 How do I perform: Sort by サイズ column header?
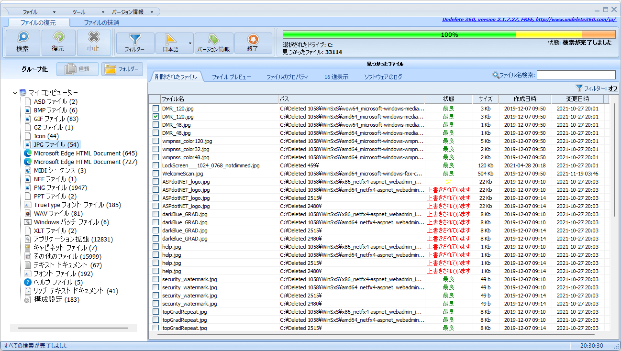tap(485, 99)
